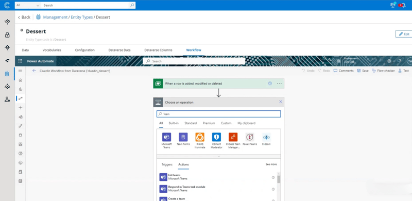This screenshot has height=201, width=412.
Task: Click the actions list scrollbar
Action: [x=279, y=179]
